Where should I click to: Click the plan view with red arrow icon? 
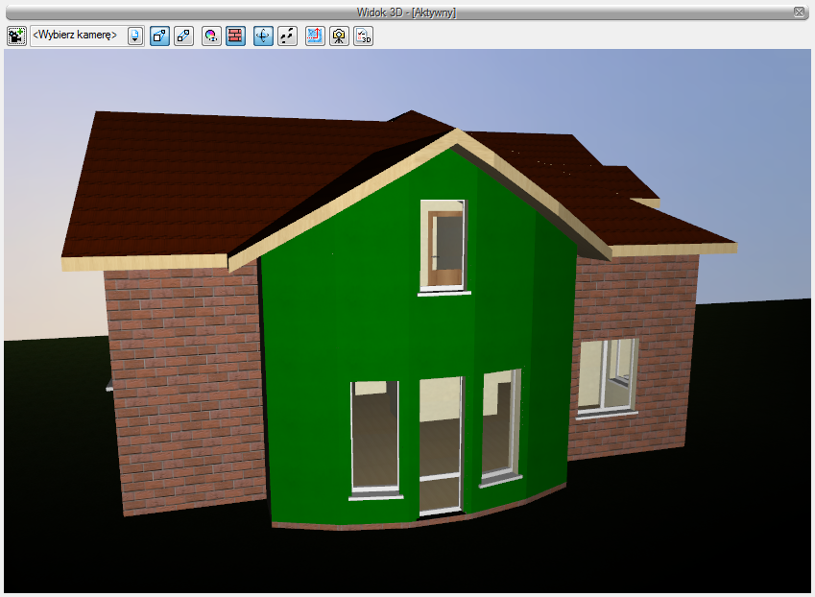tap(315, 36)
